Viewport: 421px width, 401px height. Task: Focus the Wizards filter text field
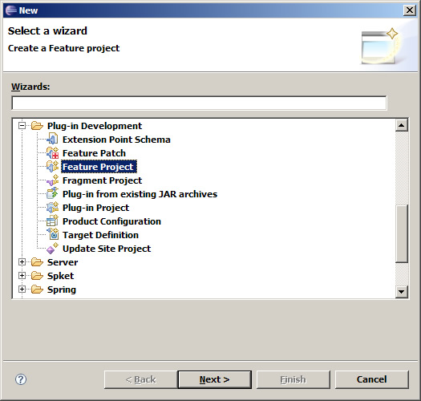click(199, 103)
